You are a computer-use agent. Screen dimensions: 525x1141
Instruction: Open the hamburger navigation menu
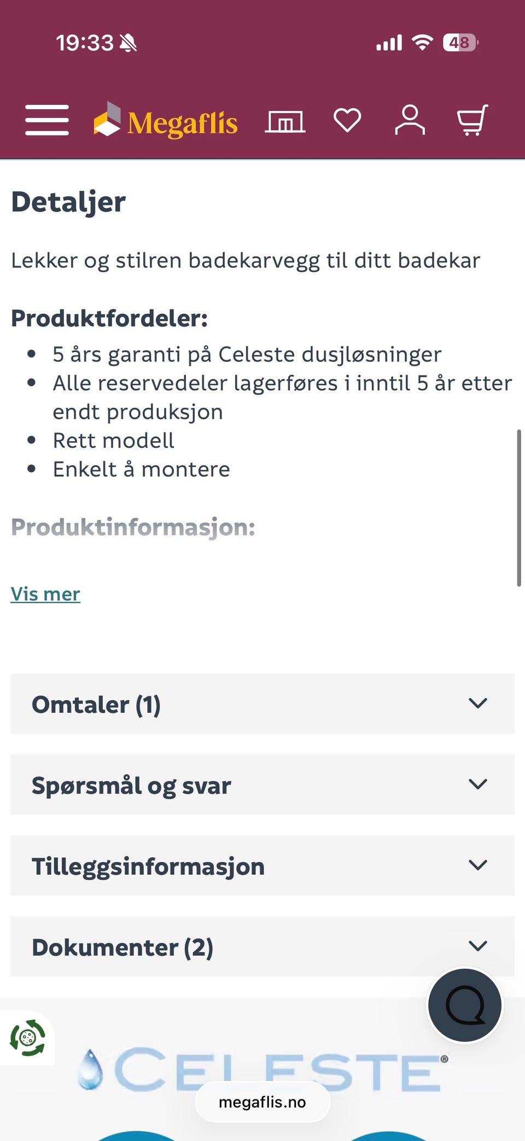46,120
